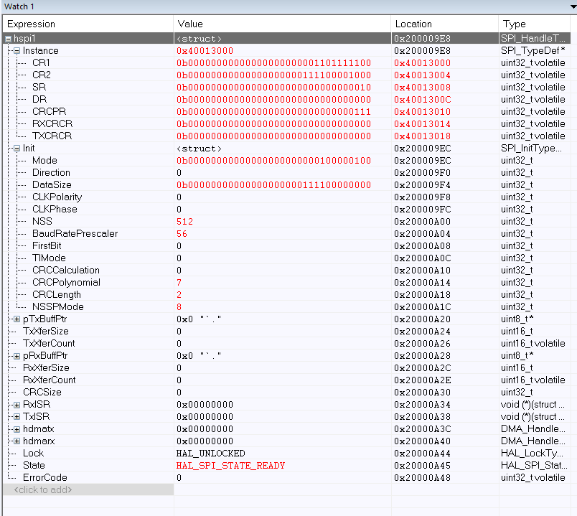Select the TIMode field row
577x516 pixels.
coord(286,258)
